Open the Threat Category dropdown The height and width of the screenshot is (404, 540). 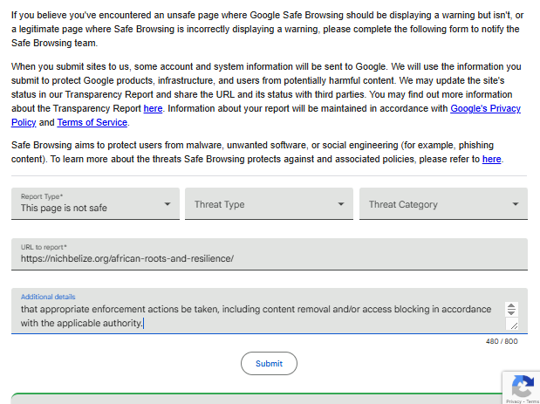(x=443, y=203)
